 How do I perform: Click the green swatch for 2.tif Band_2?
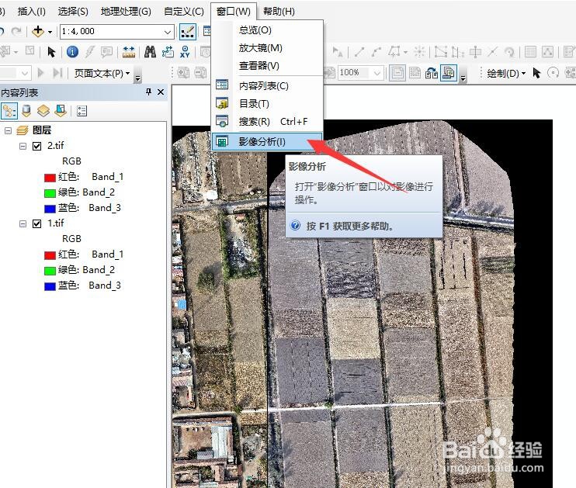(50, 193)
